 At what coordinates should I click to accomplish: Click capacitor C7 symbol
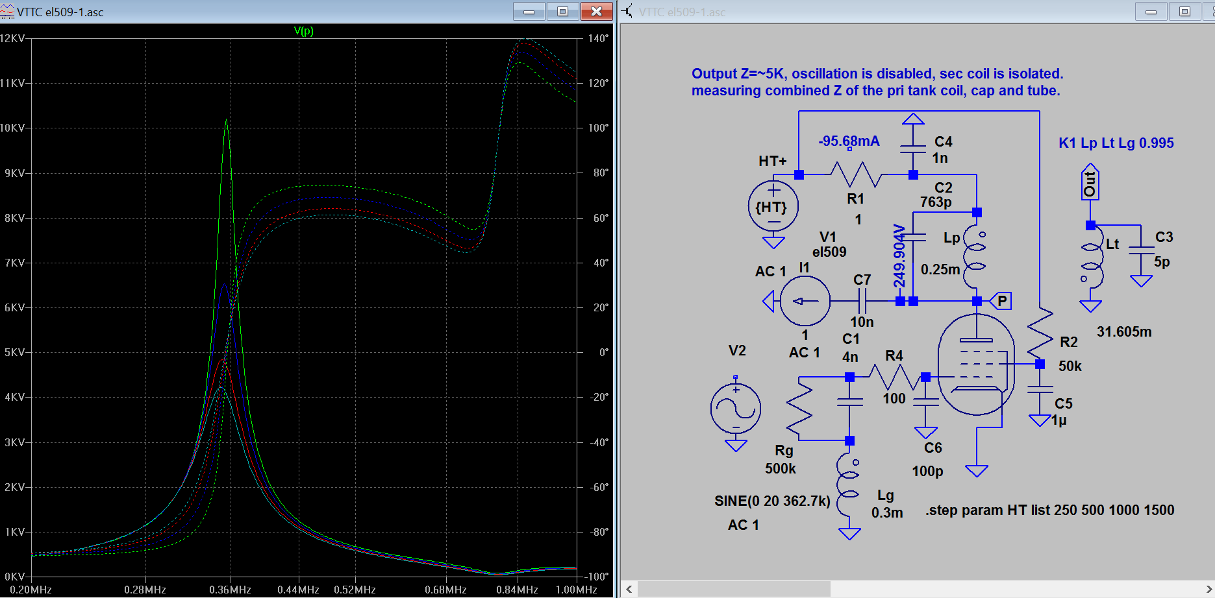tap(862, 301)
